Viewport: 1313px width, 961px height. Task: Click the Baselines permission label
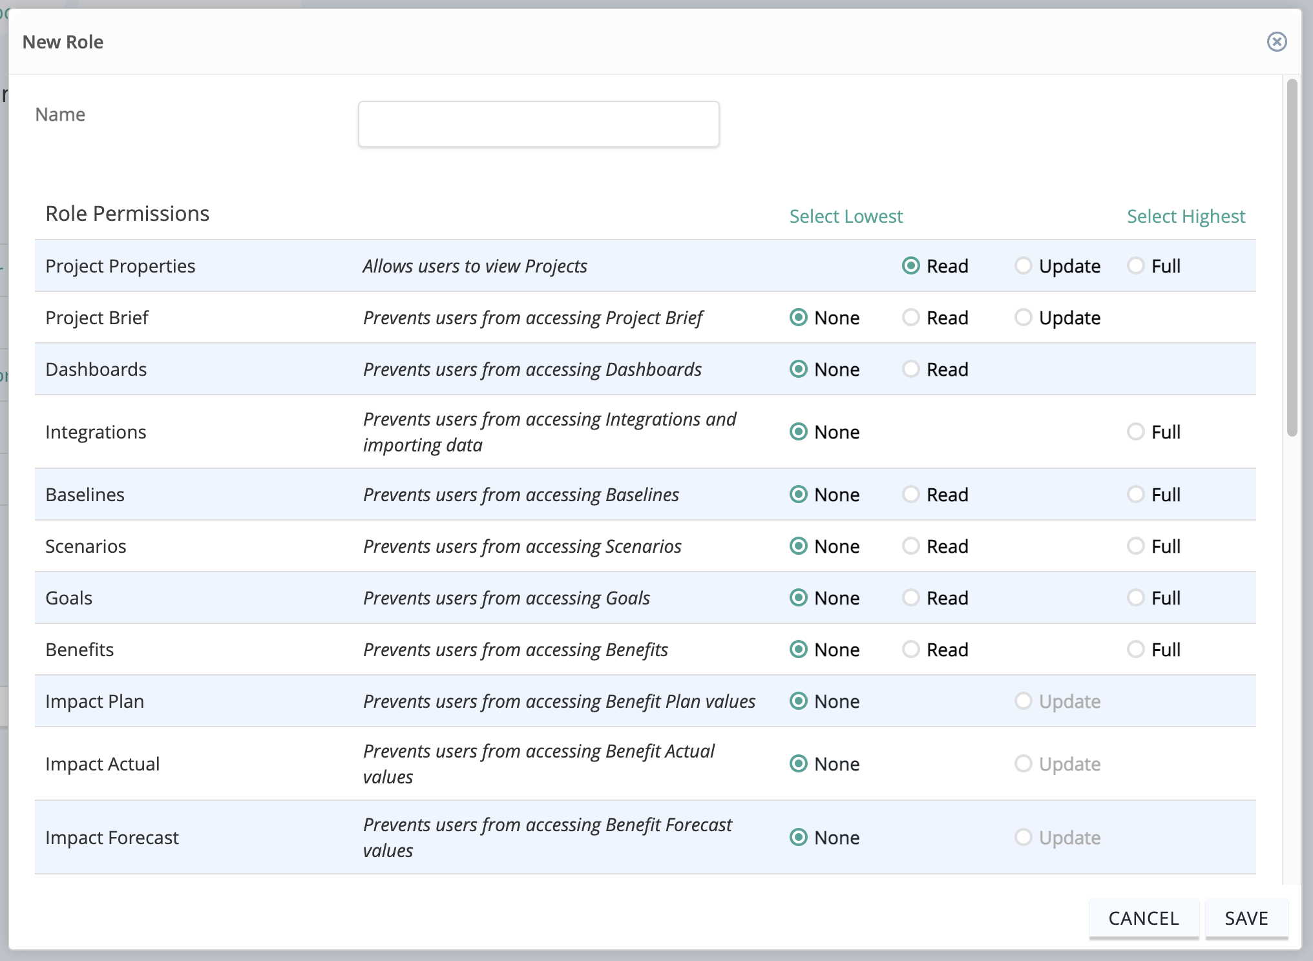[85, 495]
